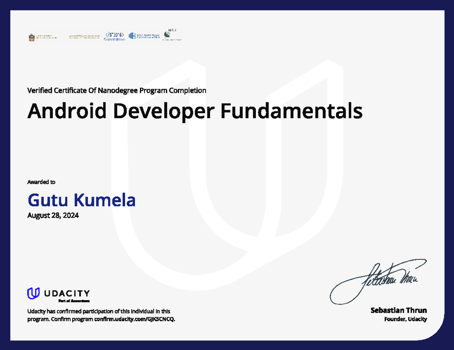Click the 'Awarded to' label
This screenshot has height=350, width=454.
(x=41, y=182)
